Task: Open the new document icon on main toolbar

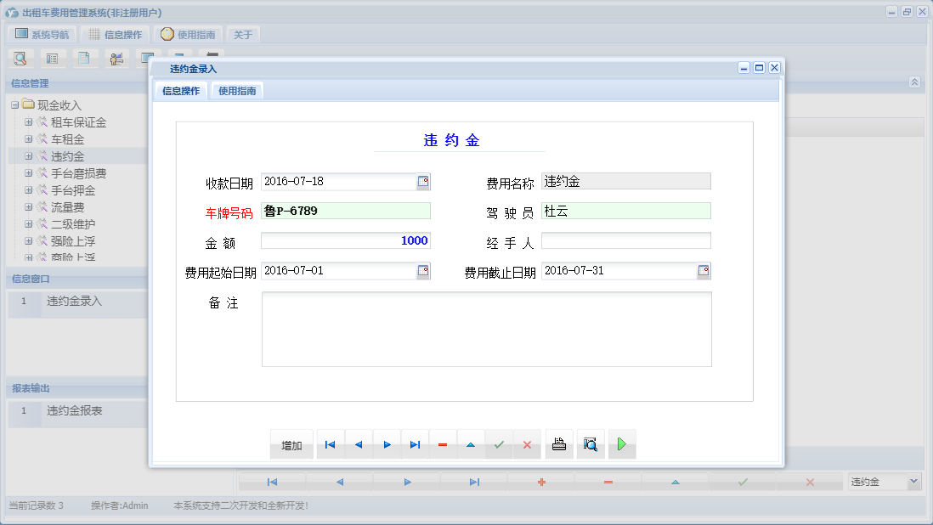Action: point(83,58)
